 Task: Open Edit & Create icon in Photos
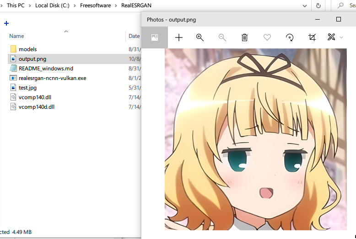(x=331, y=37)
